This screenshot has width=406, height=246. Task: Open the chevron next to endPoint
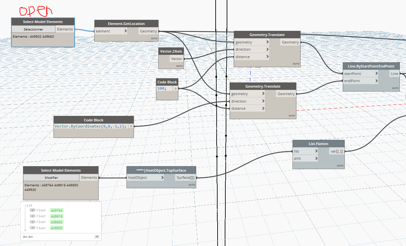(376, 81)
